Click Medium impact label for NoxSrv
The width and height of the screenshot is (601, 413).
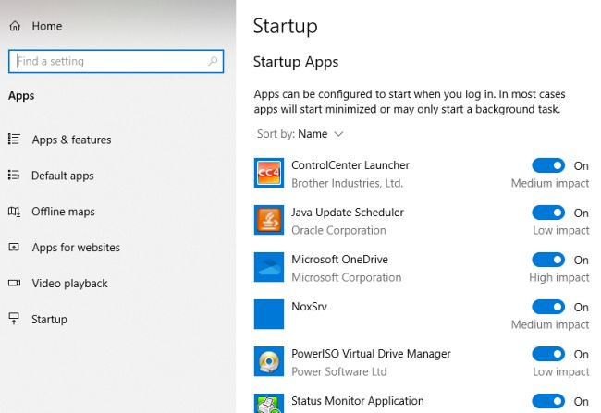(x=550, y=324)
